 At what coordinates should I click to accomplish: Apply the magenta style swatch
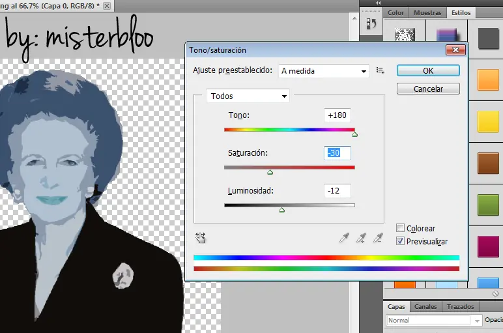(488, 246)
